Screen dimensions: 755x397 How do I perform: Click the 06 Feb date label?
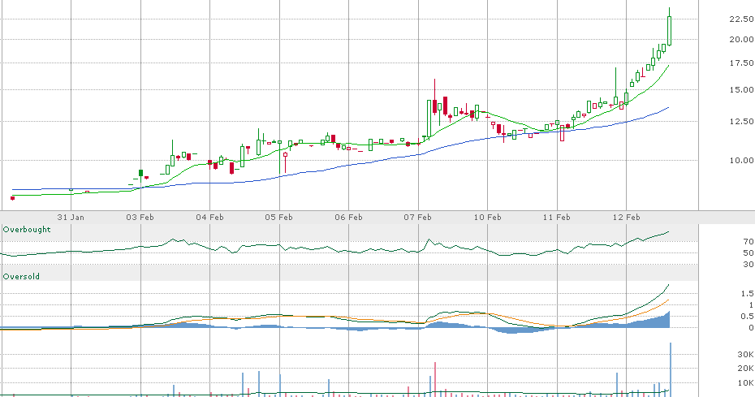(348, 218)
